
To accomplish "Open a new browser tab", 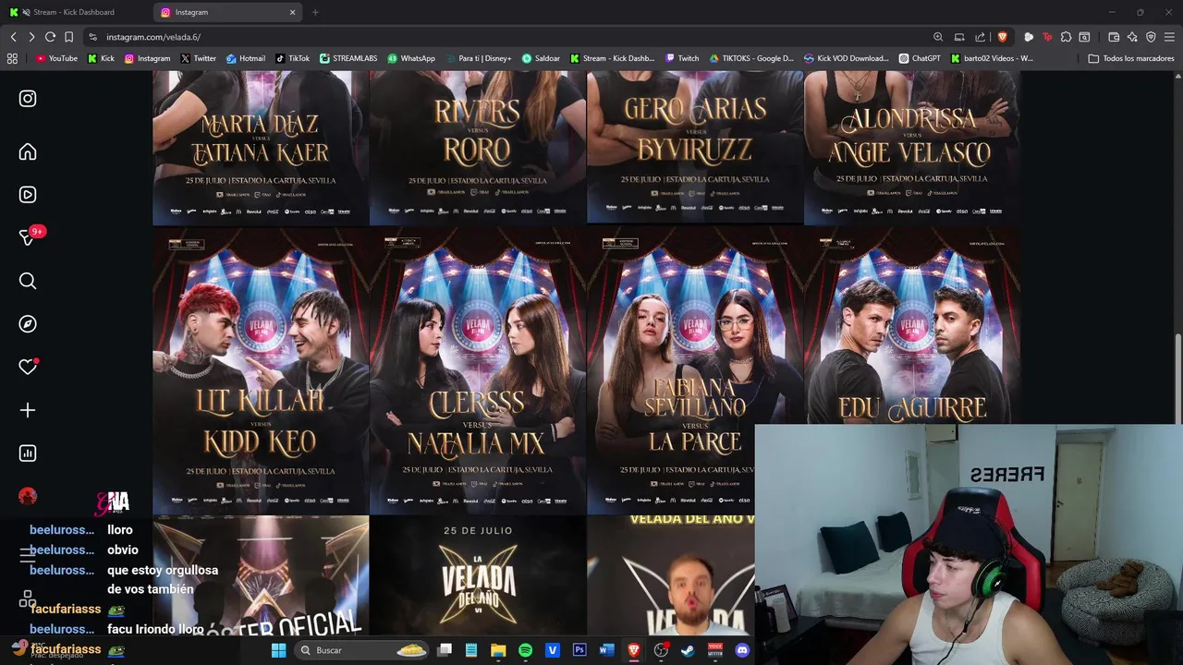I will coord(315,12).
